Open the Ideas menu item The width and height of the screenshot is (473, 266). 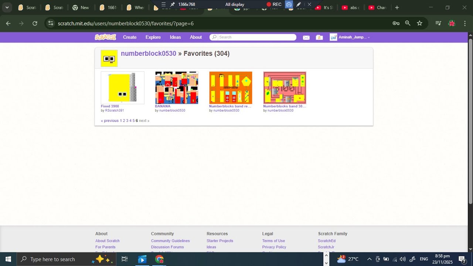pyautogui.click(x=175, y=37)
